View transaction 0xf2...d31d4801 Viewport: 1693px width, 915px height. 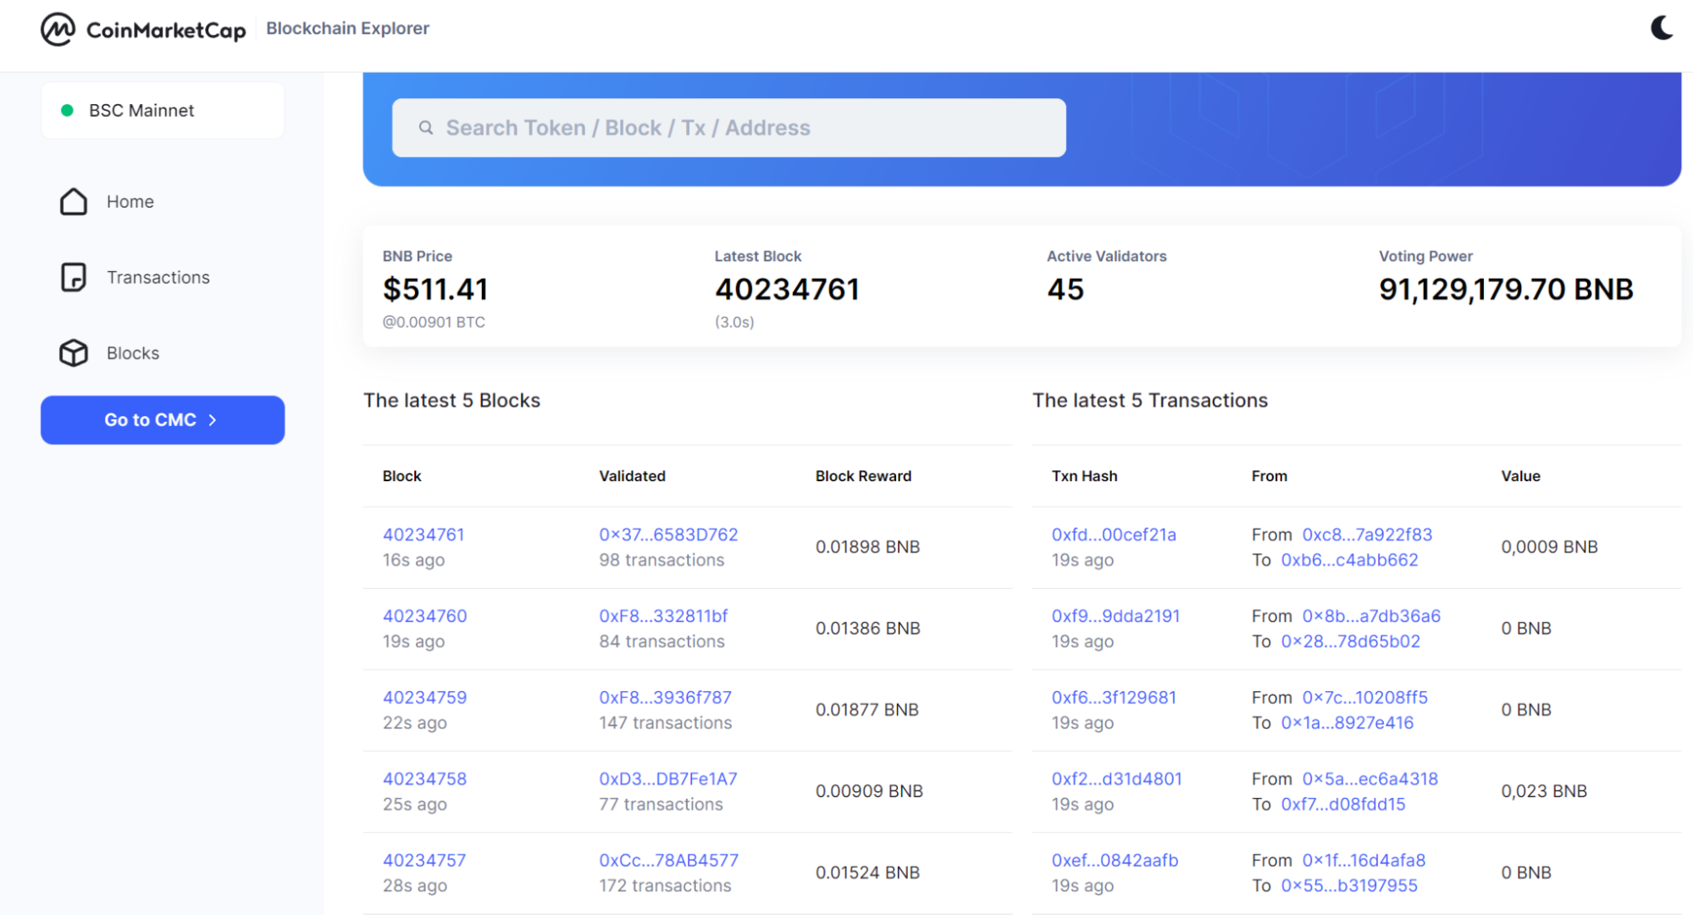[x=1116, y=778]
